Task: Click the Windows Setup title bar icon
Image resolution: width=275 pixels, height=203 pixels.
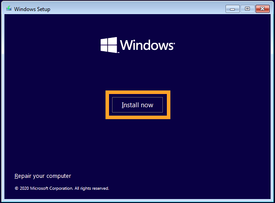Action: (9, 8)
